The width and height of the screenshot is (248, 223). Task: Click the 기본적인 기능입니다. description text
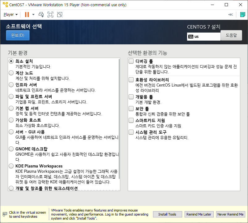pos(33,67)
